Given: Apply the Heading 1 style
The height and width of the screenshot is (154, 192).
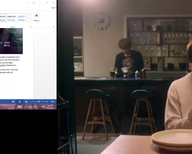Looking at the screenshot, I should tap(22, 18).
